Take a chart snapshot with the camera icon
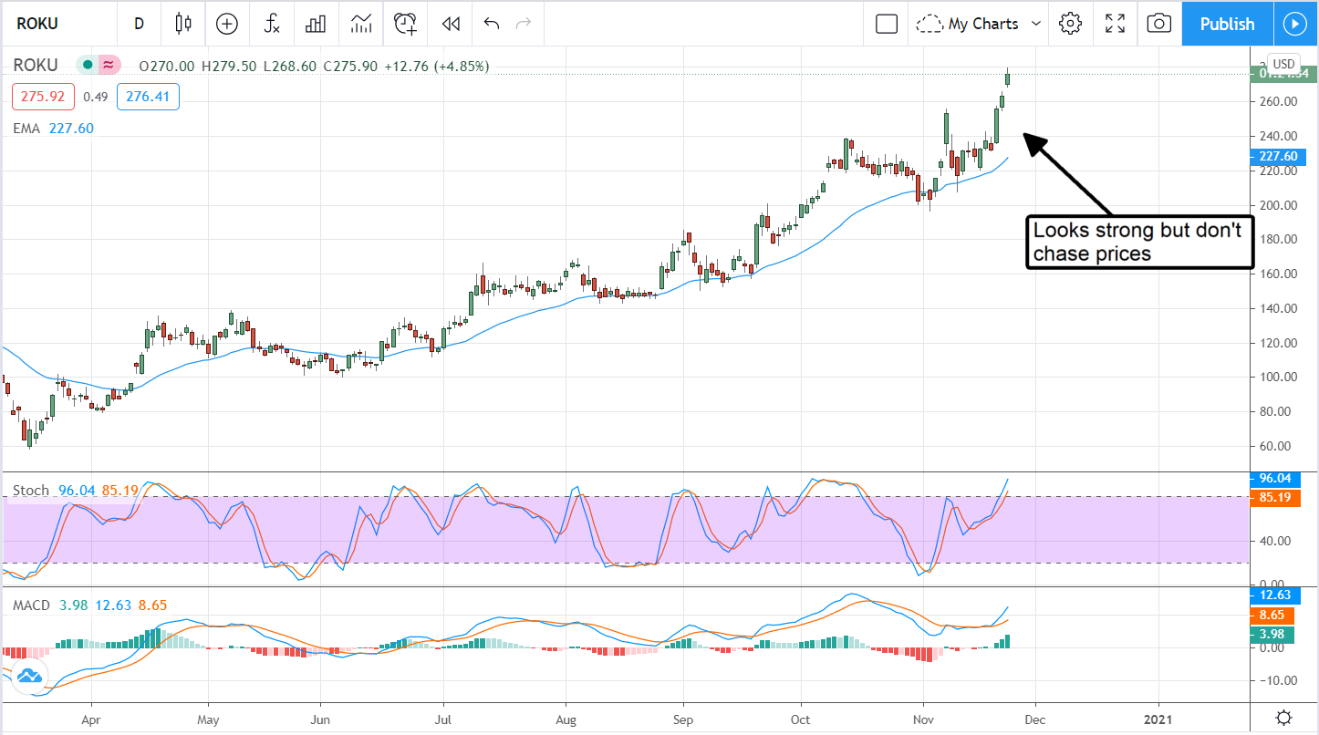Viewport: 1319px width, 735px height. [1158, 24]
